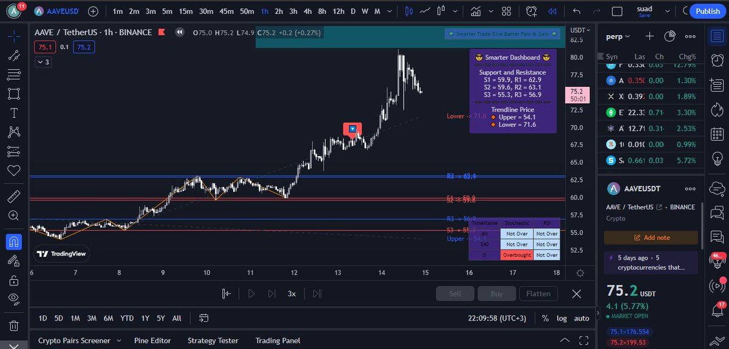Jump to replay start point
The height and width of the screenshot is (349, 729).
coord(227,294)
